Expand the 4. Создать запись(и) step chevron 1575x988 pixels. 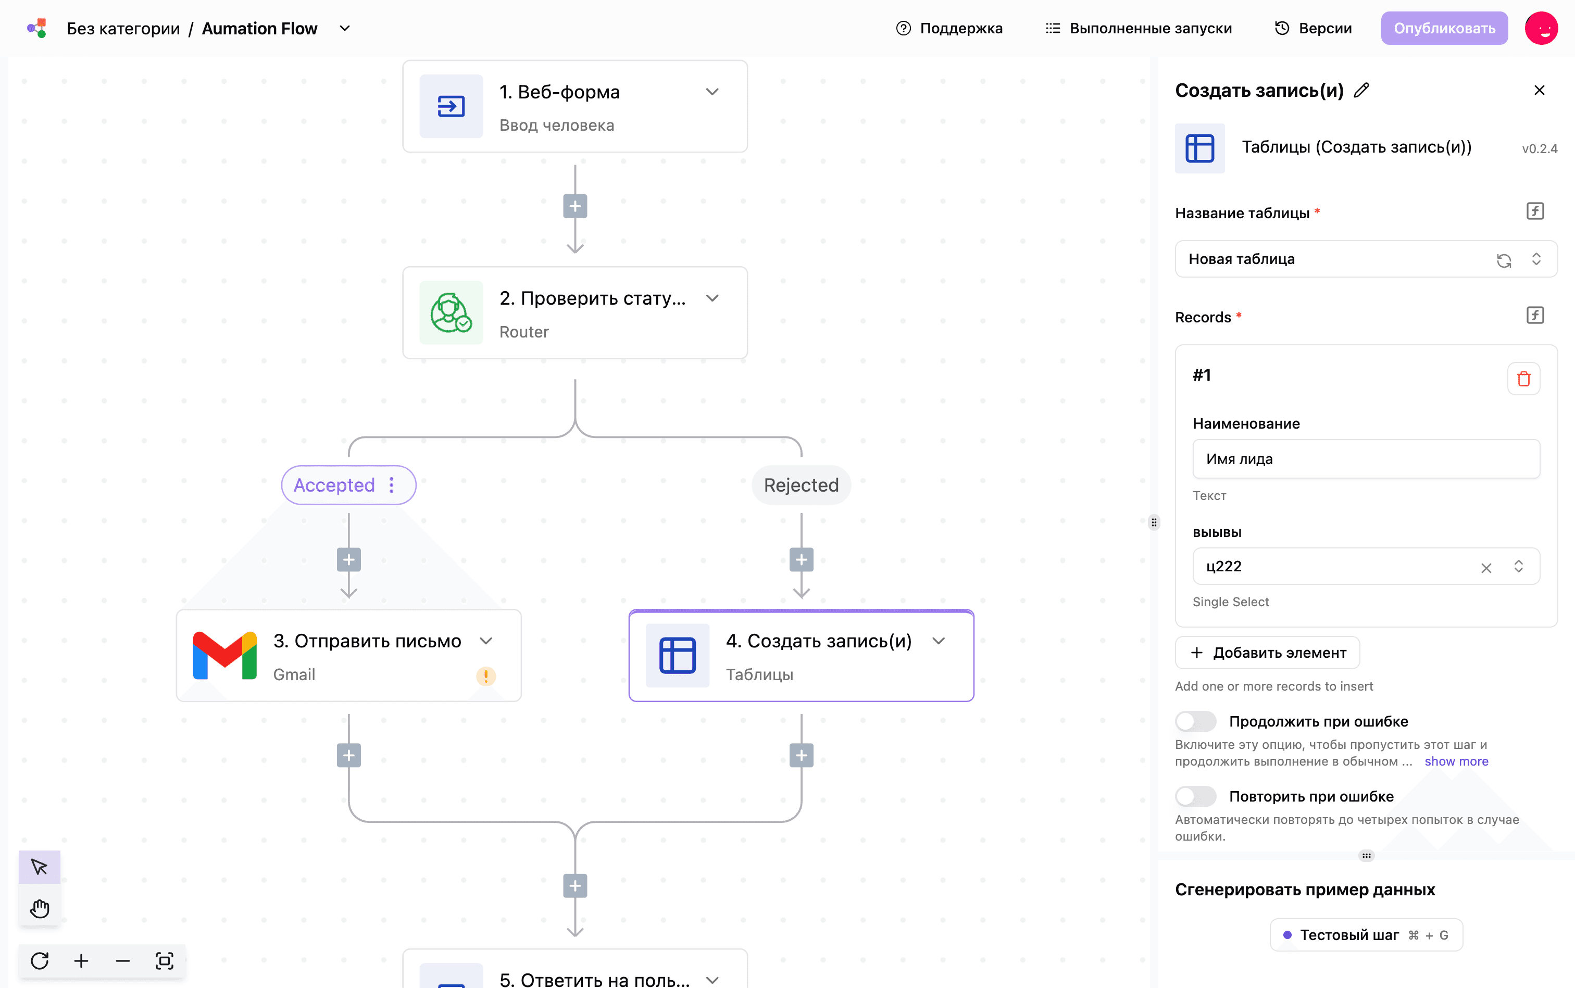[939, 641]
